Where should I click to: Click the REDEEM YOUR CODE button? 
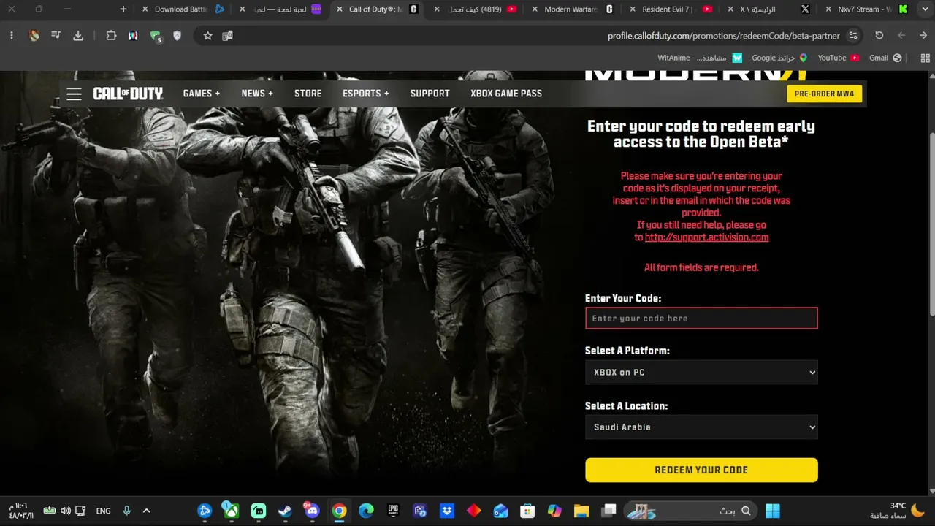701,470
